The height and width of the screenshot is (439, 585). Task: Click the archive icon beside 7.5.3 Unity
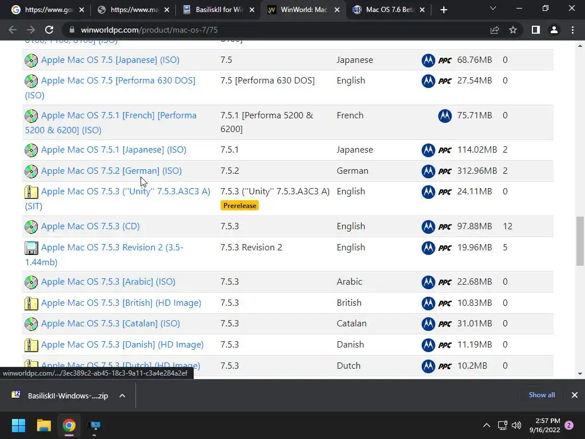[x=31, y=192]
